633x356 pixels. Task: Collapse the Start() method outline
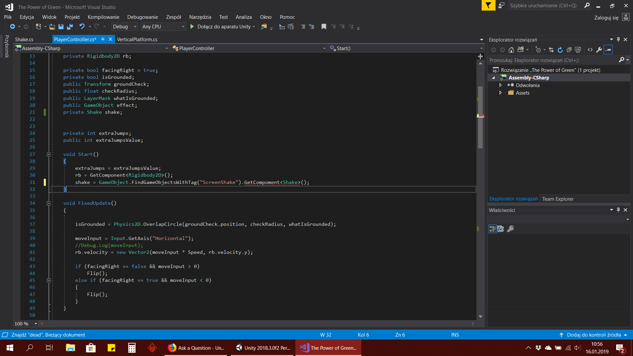point(49,154)
